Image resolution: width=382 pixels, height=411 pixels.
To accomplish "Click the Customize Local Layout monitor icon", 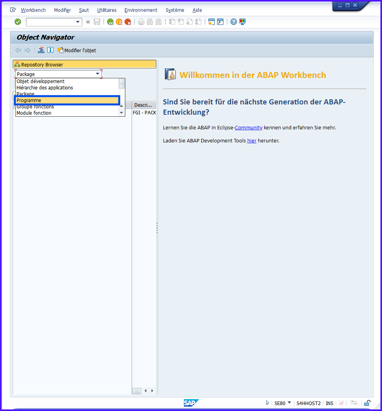I will pyautogui.click(x=242, y=22).
